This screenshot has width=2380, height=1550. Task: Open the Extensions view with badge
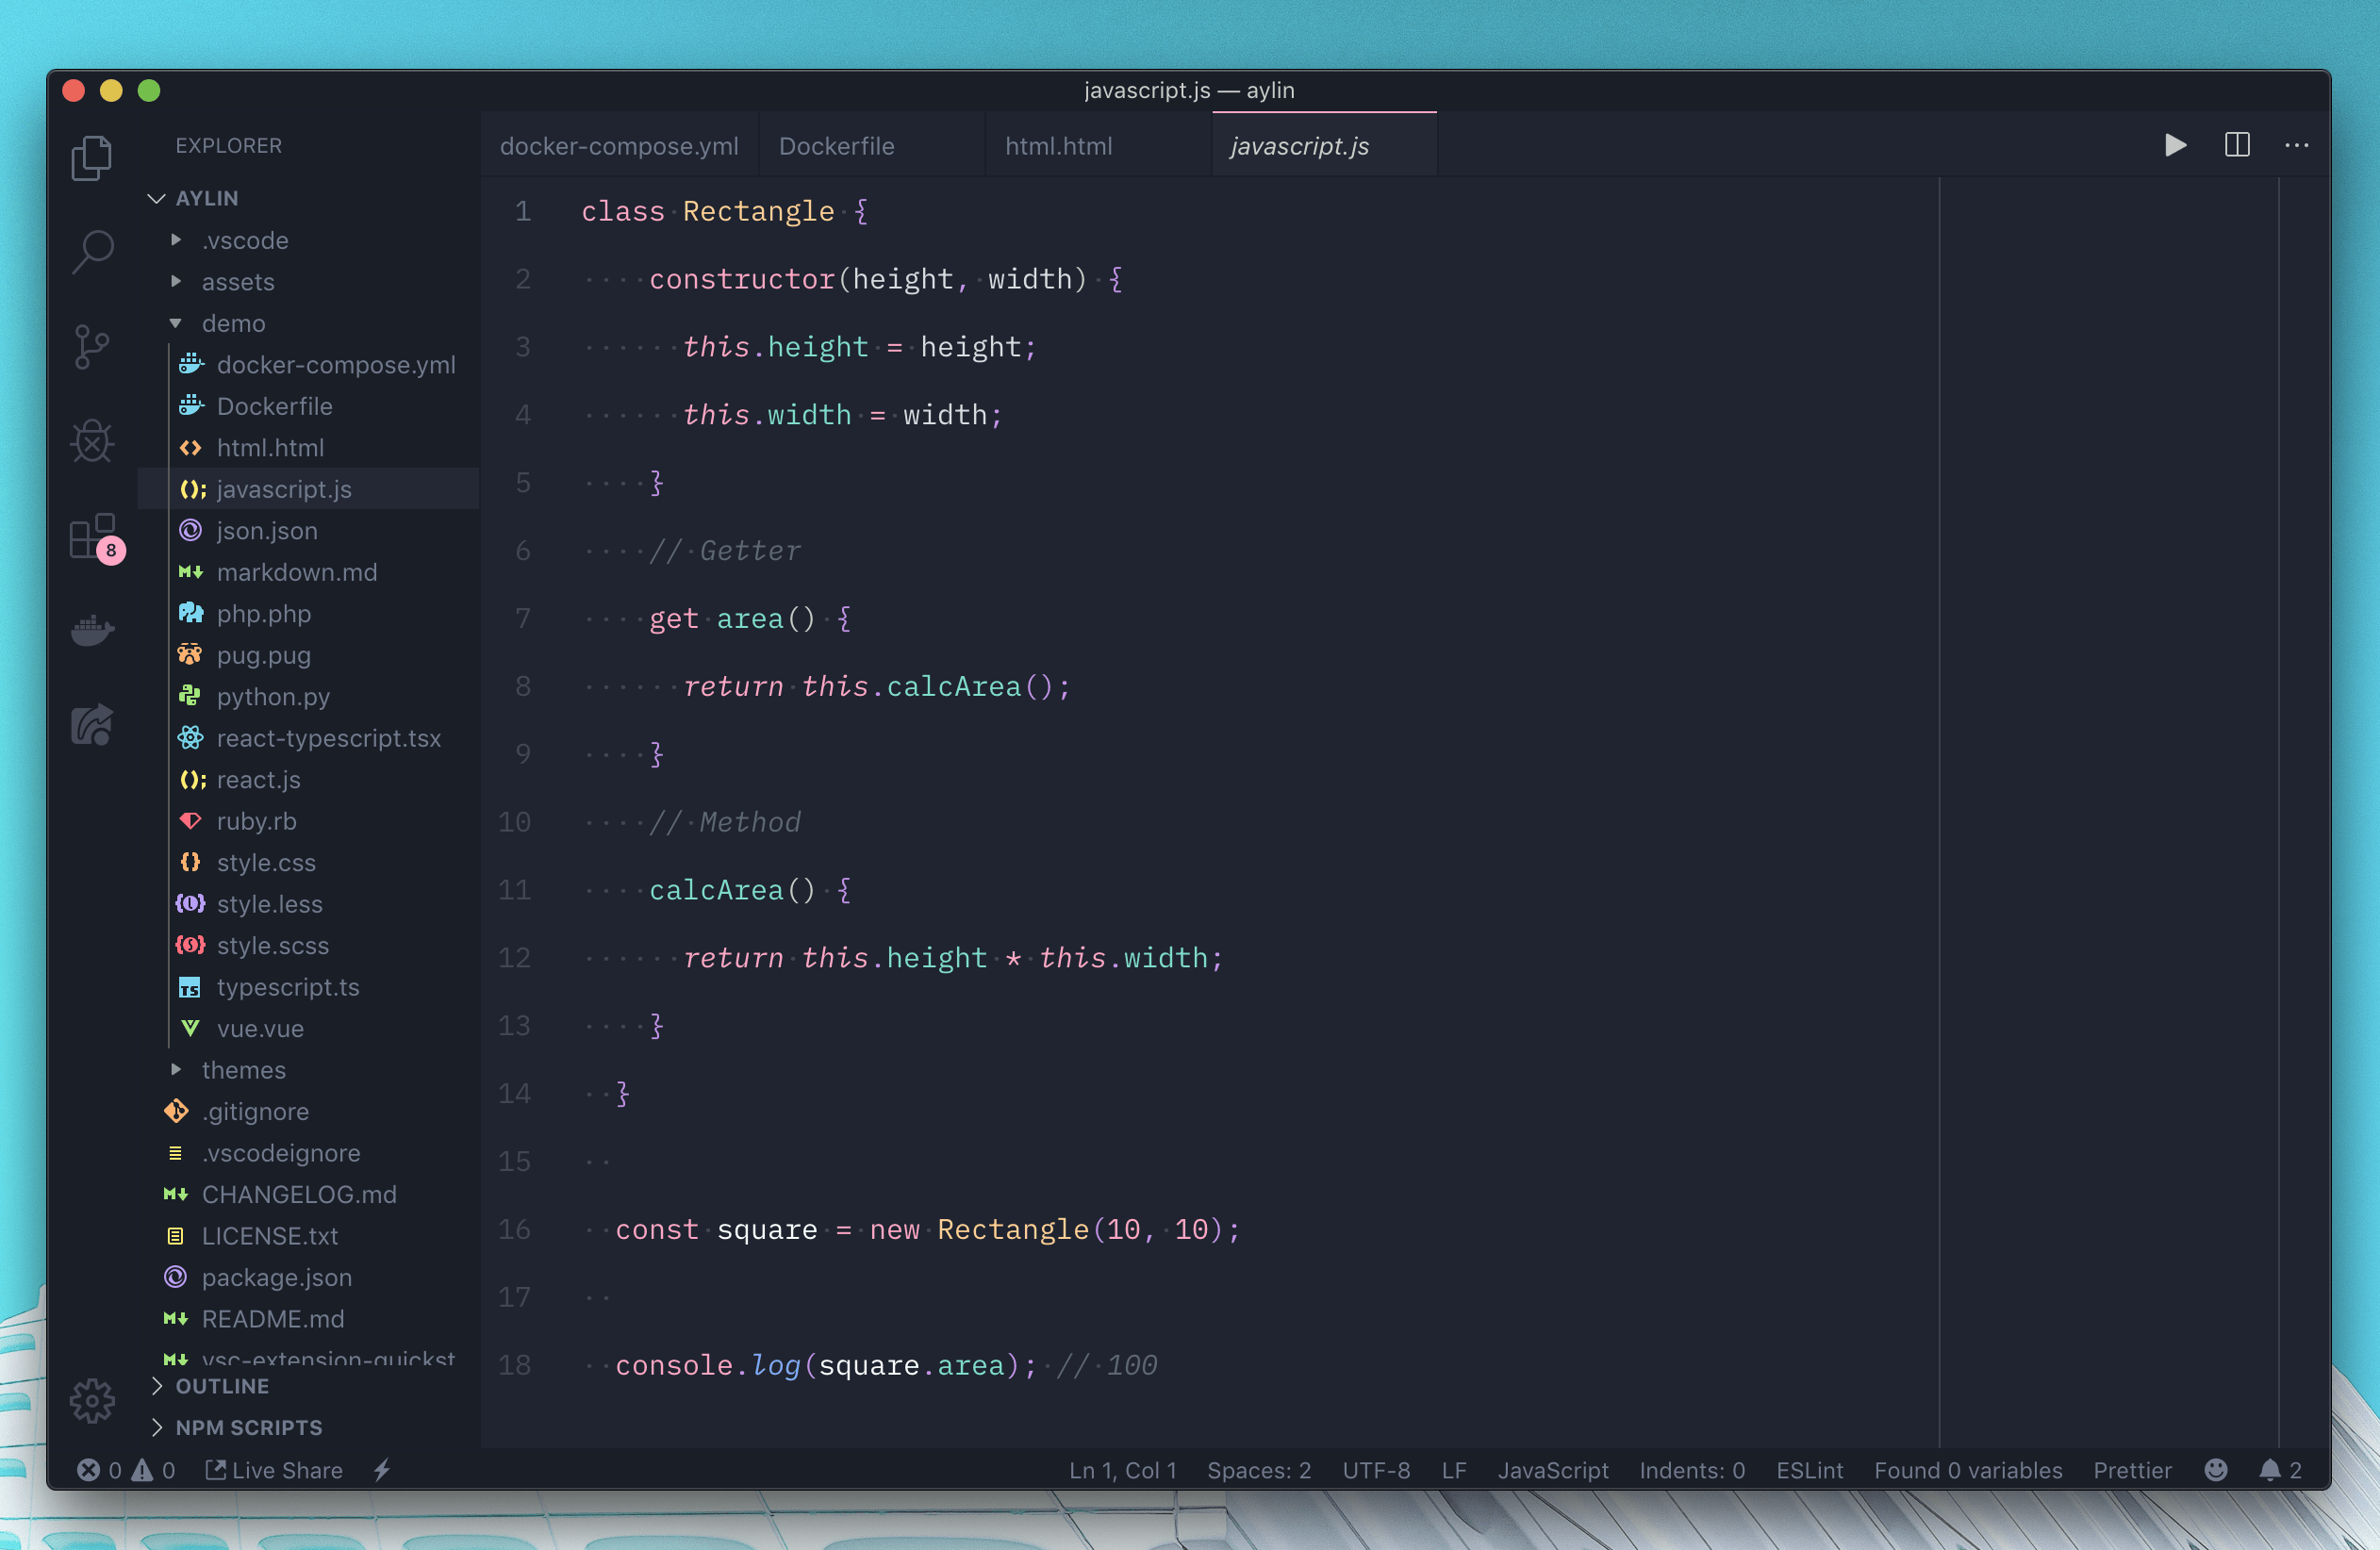tap(93, 537)
